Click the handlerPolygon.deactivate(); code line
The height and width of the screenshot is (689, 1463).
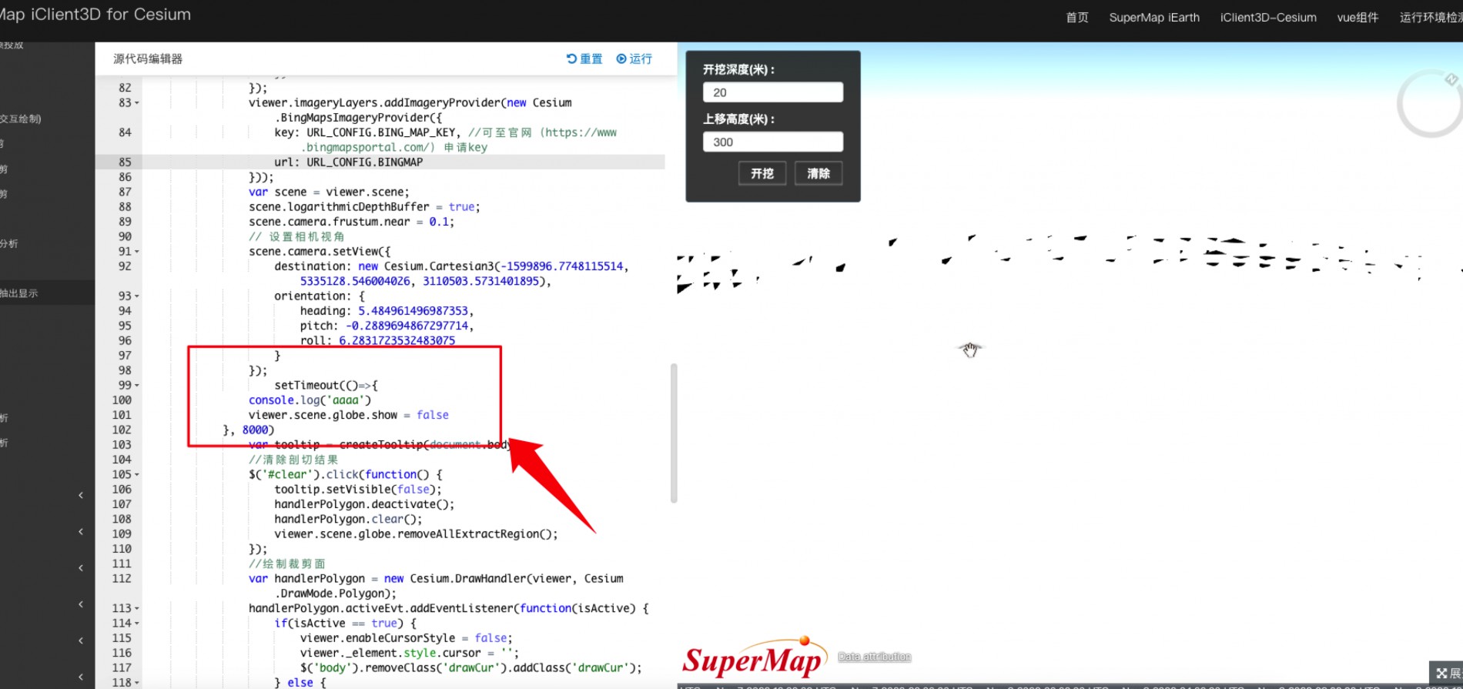pyautogui.click(x=364, y=504)
